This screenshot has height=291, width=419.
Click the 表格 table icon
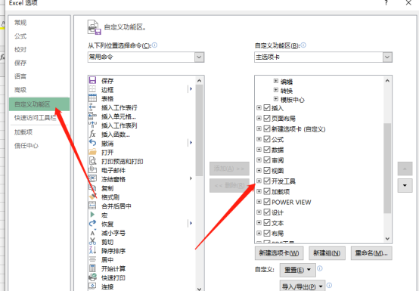coord(92,98)
